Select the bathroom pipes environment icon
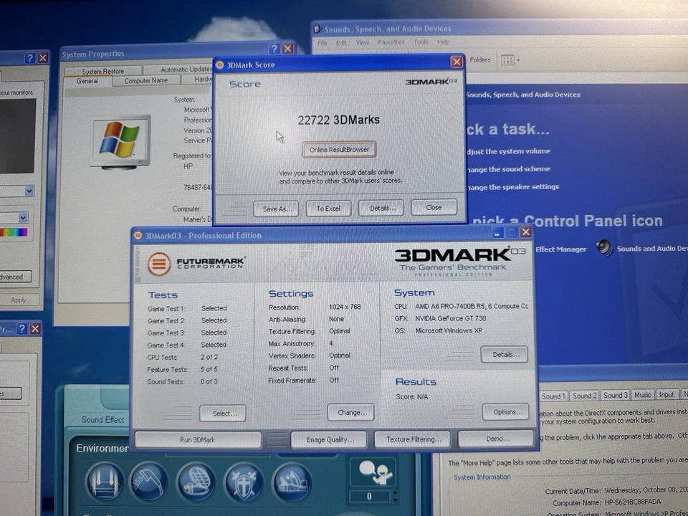The width and height of the screenshot is (688, 516). [105, 482]
